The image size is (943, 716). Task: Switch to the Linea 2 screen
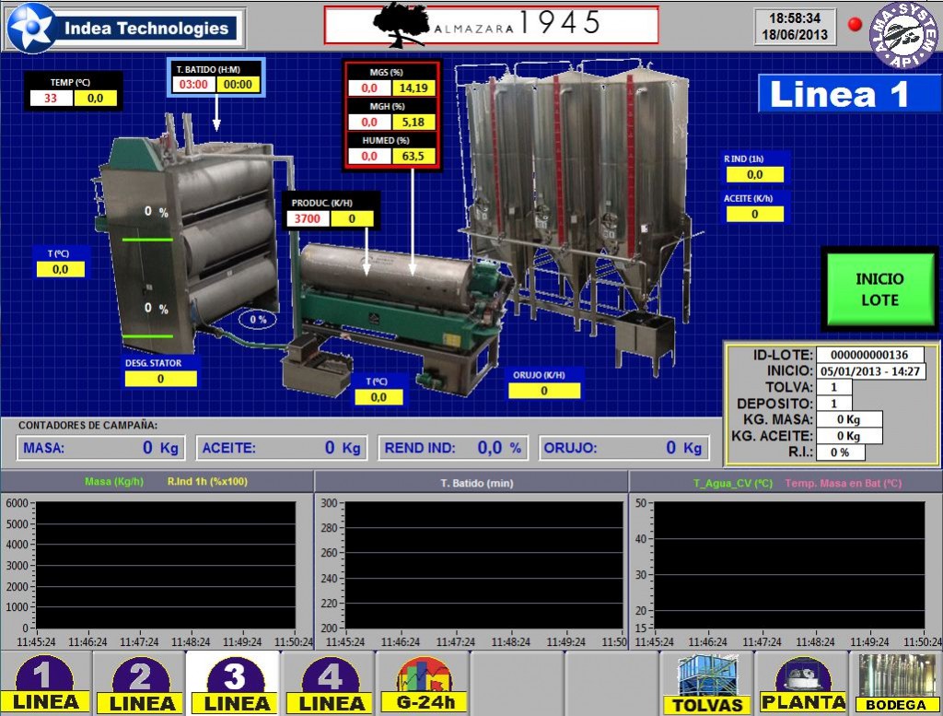click(x=141, y=684)
